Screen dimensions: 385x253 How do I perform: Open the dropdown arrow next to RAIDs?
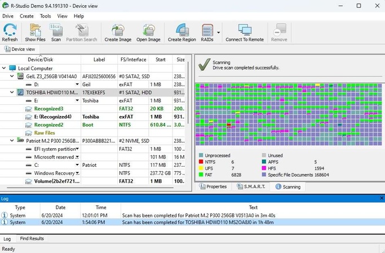(219, 33)
